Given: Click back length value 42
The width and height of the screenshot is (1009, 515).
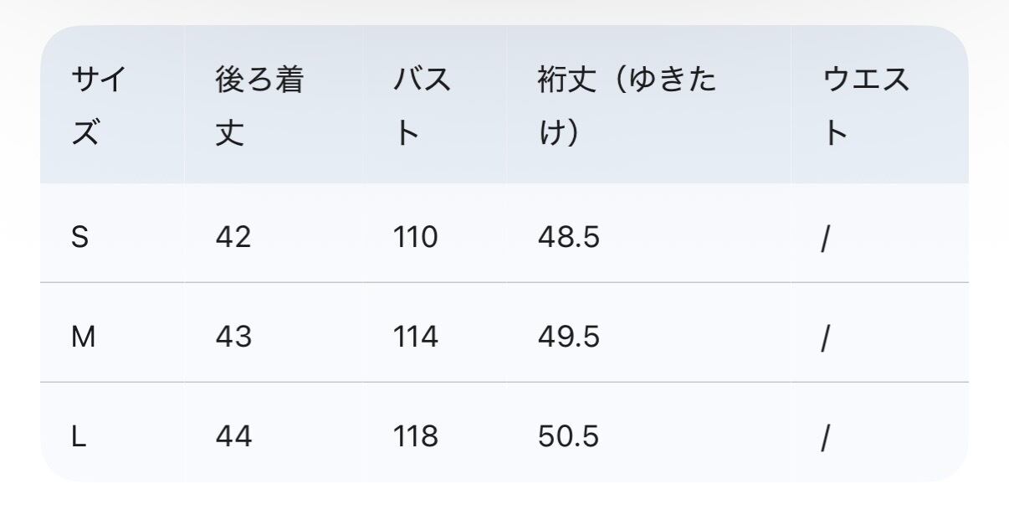Looking at the screenshot, I should [233, 238].
